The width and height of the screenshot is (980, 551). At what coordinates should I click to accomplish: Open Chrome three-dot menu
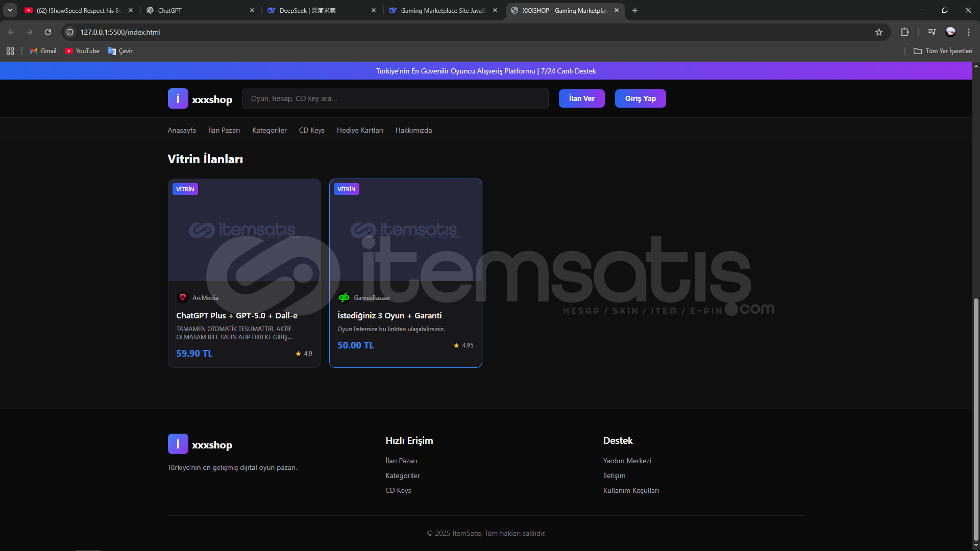(x=968, y=32)
